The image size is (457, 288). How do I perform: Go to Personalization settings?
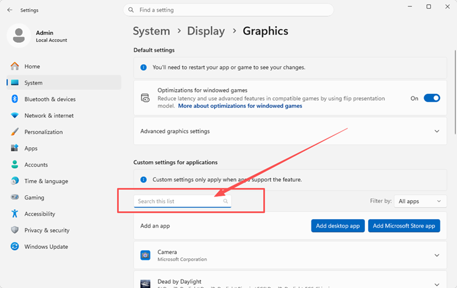click(x=64, y=132)
